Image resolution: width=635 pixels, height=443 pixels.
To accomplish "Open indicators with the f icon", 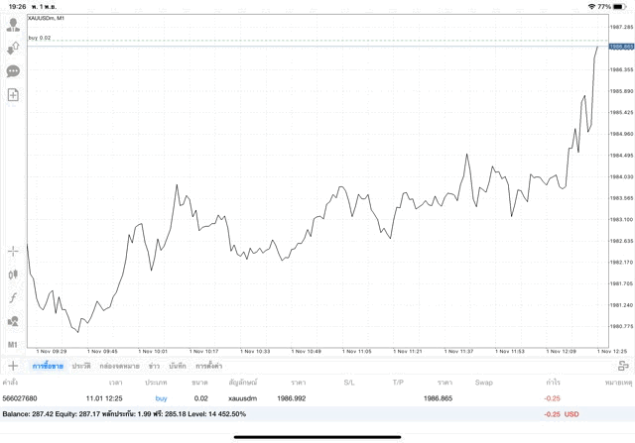I will [x=13, y=297].
